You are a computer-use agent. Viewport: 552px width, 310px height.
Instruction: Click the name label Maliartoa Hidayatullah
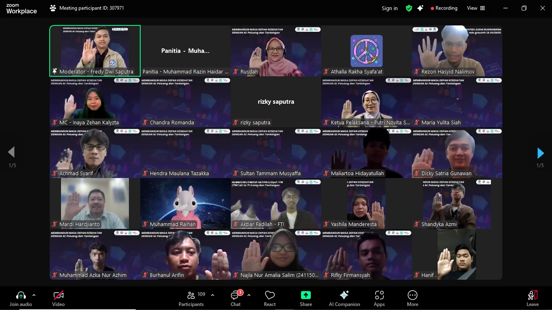(357, 173)
